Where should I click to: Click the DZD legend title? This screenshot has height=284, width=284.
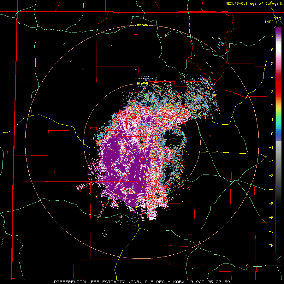coord(277,19)
